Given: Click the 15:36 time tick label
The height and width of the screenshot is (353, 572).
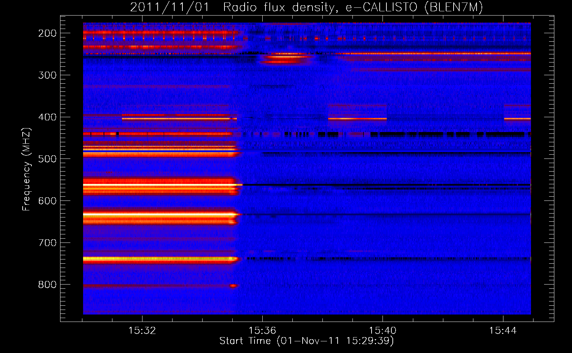Looking at the screenshot, I should click(262, 331).
